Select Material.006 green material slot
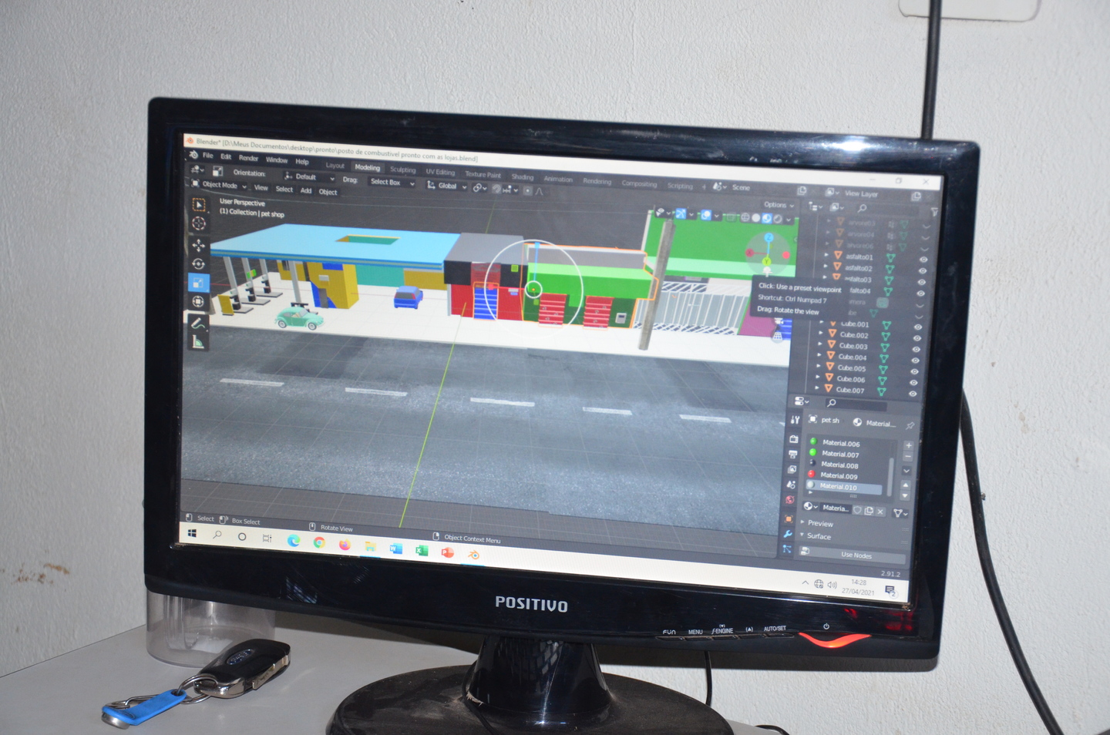1110x735 pixels. 849,443
